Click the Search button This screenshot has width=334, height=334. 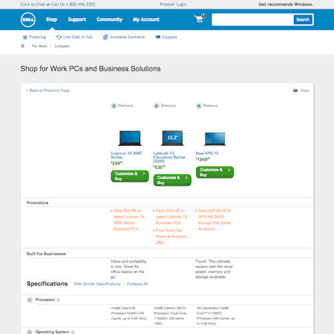pyautogui.click(x=303, y=19)
